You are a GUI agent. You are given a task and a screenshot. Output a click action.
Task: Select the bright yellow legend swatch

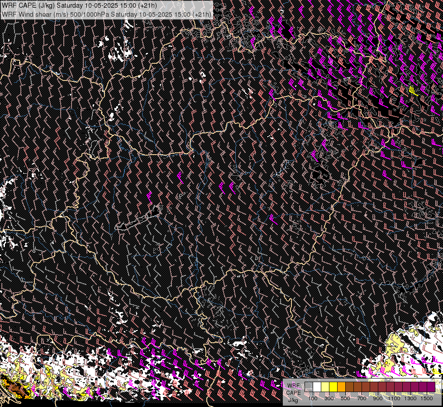pyautogui.click(x=333, y=387)
